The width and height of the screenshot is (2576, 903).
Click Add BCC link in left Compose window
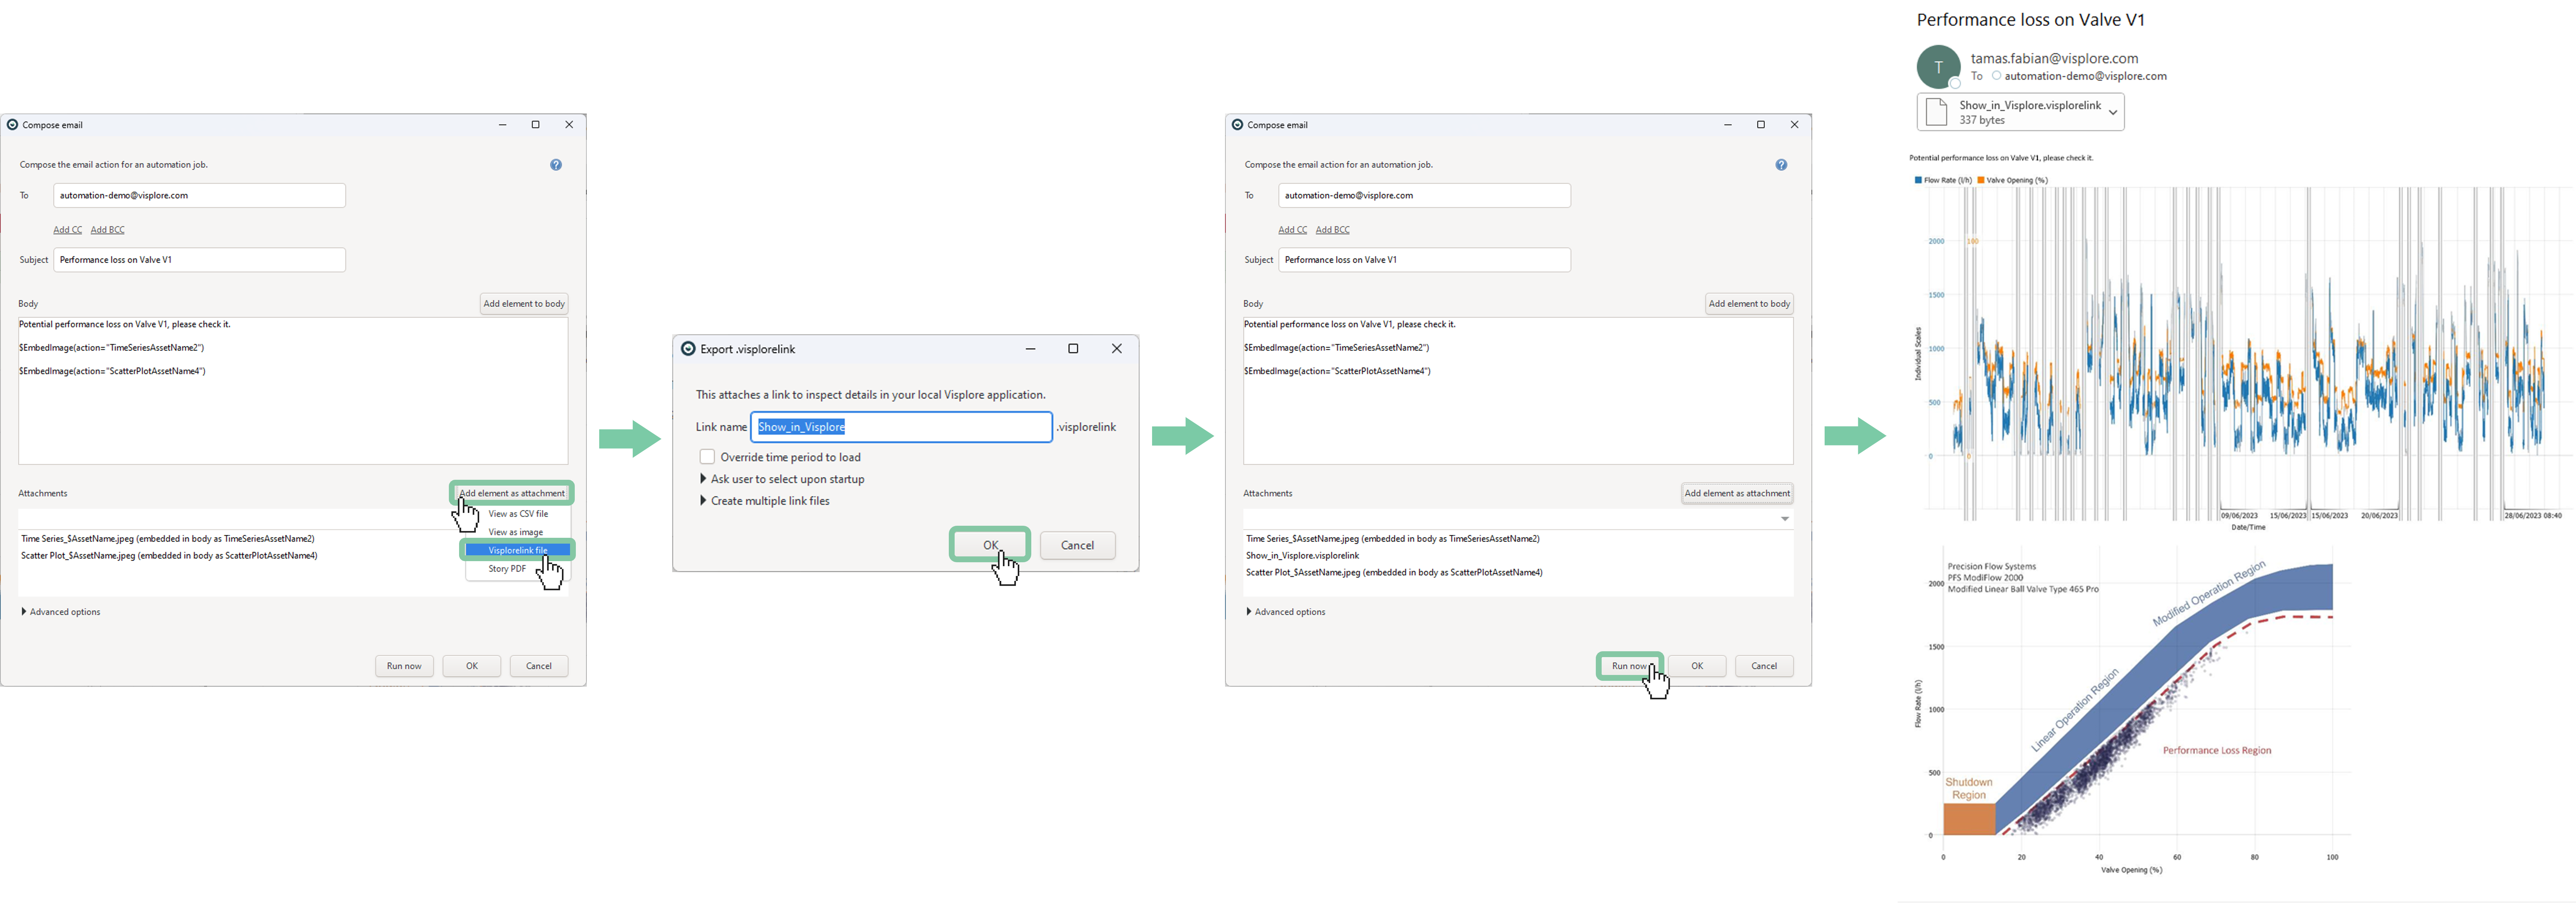click(x=108, y=230)
